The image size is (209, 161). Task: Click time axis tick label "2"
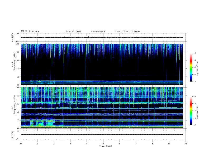point(54,144)
